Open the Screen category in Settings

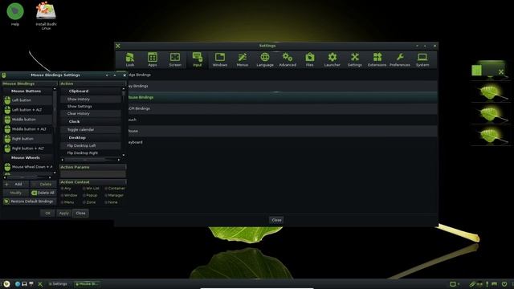pos(175,59)
